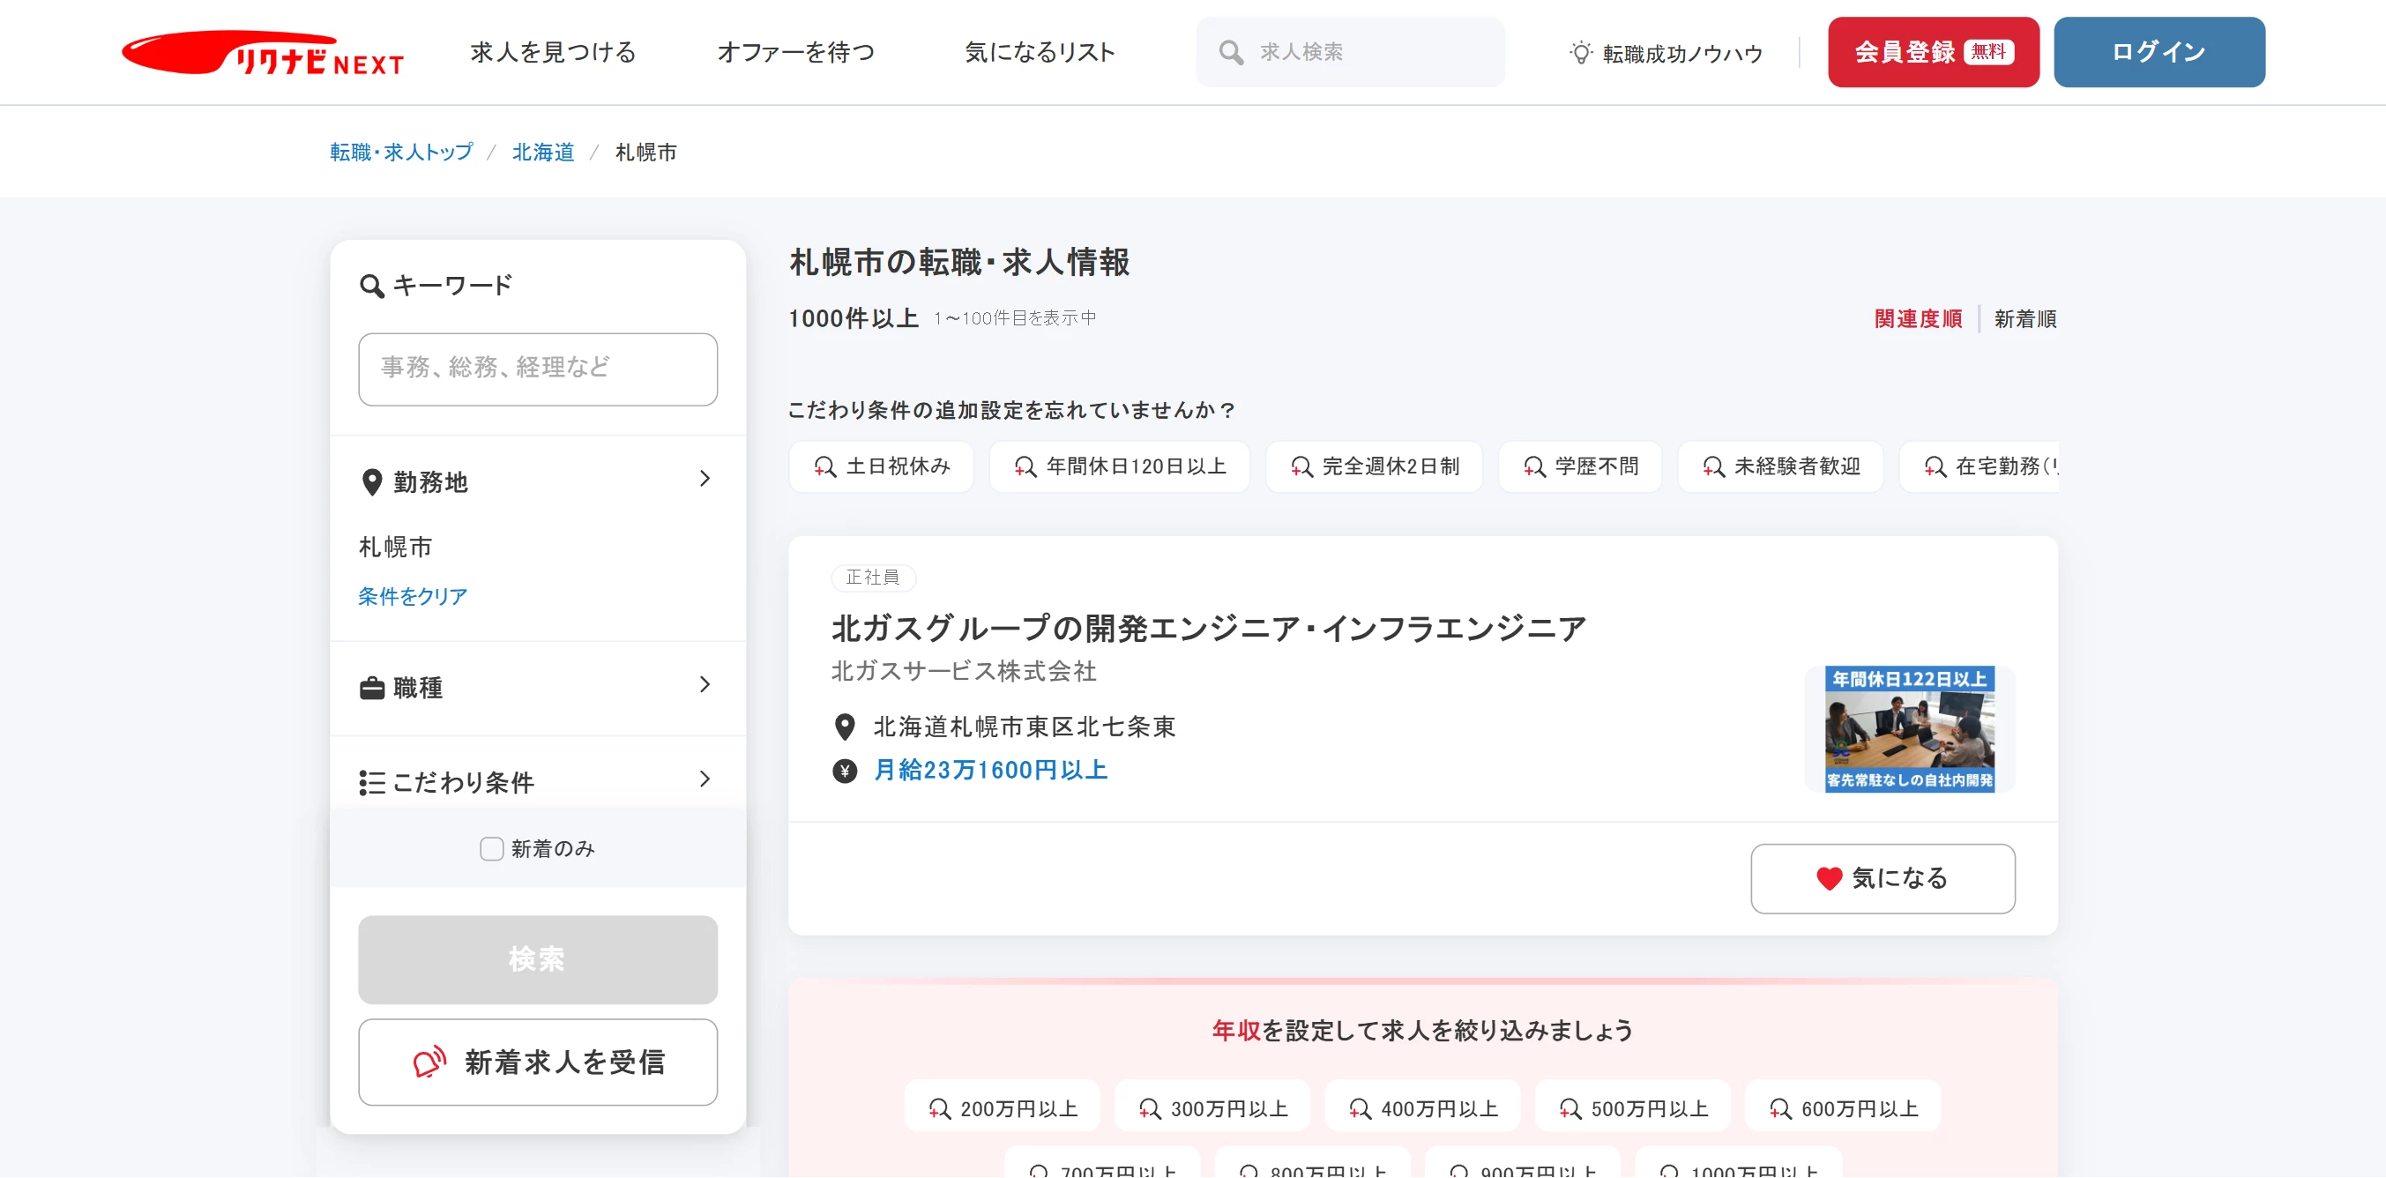Click the magnifier icon in header search
Viewport: 2386px width, 1178px height.
point(1230,53)
